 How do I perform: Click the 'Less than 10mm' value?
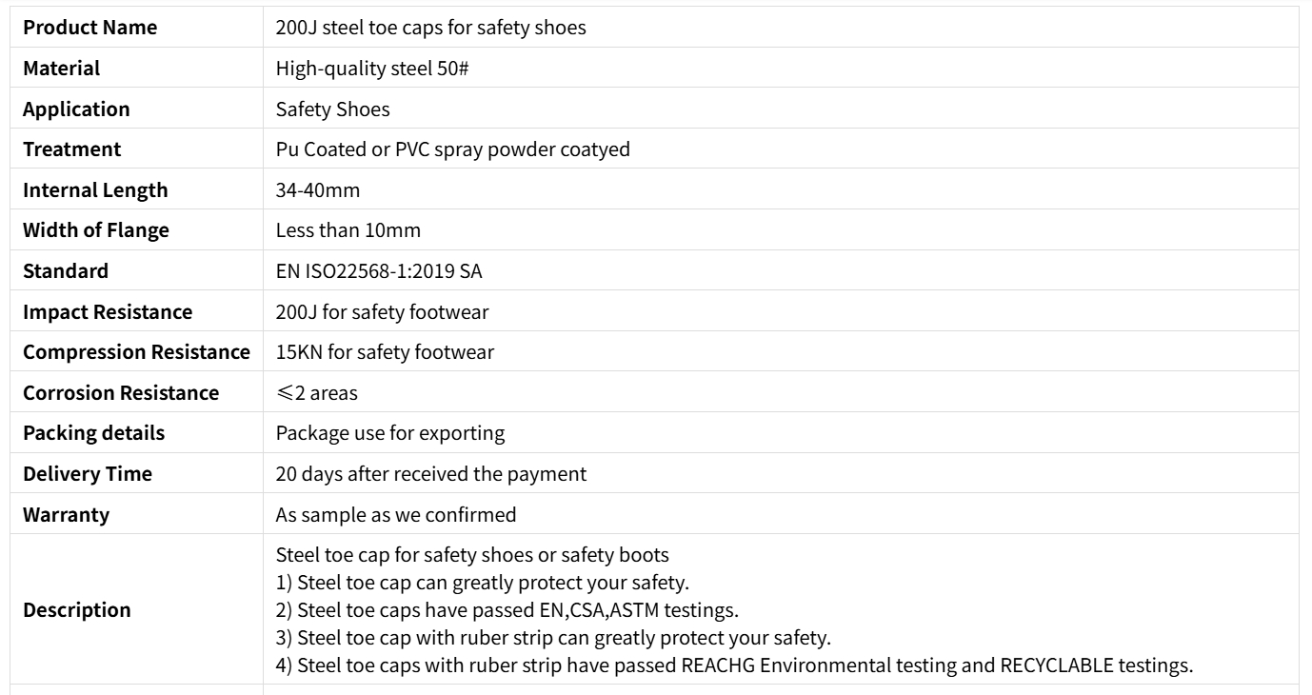click(x=348, y=230)
